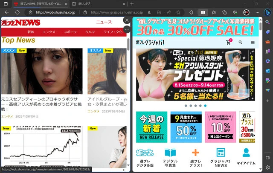
Task: Open the Collections icon in toolbar
Action: [x=224, y=12]
